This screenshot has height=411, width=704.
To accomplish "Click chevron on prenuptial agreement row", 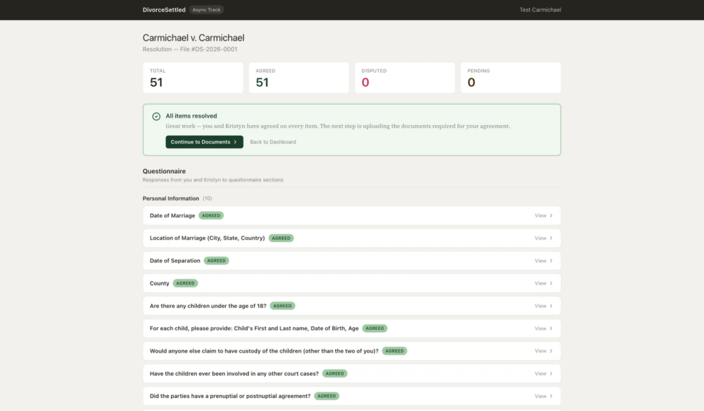I will (551, 396).
